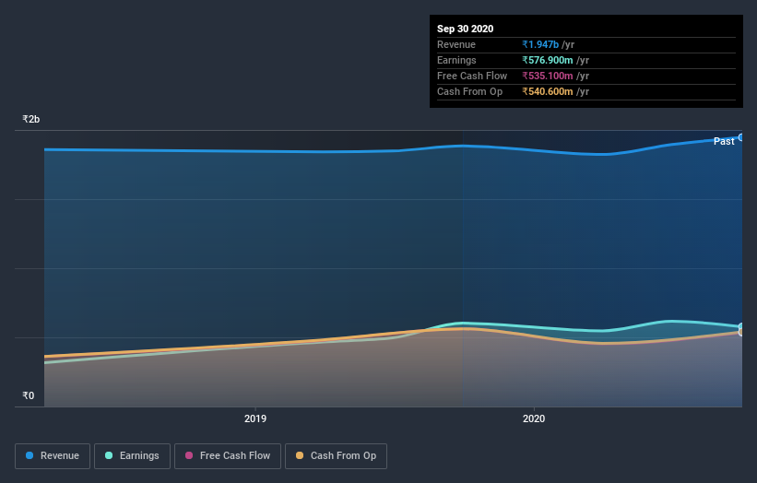The width and height of the screenshot is (757, 483).
Task: Click the 2020 x-axis label
Action: [534, 418]
